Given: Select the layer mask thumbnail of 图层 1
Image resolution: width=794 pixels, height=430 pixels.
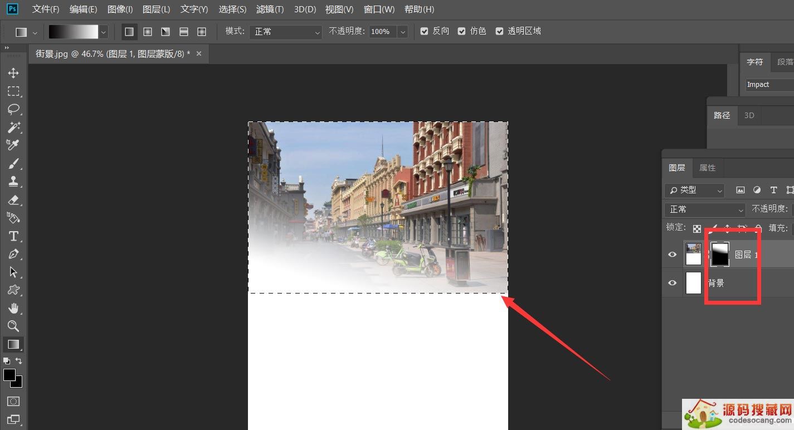Looking at the screenshot, I should pyautogui.click(x=719, y=254).
